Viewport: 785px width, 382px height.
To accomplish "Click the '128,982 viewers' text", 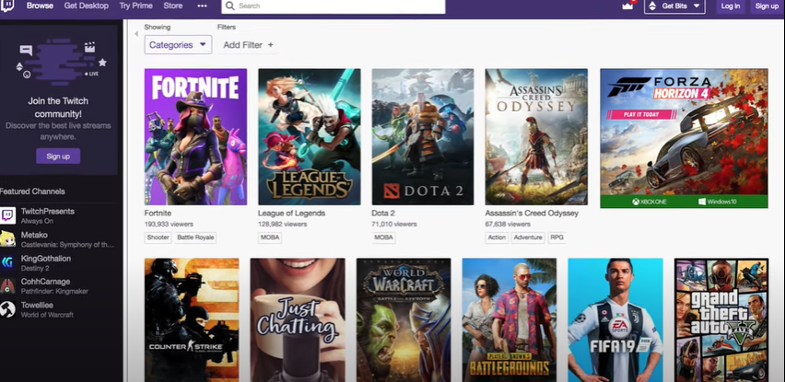I will click(x=282, y=225).
